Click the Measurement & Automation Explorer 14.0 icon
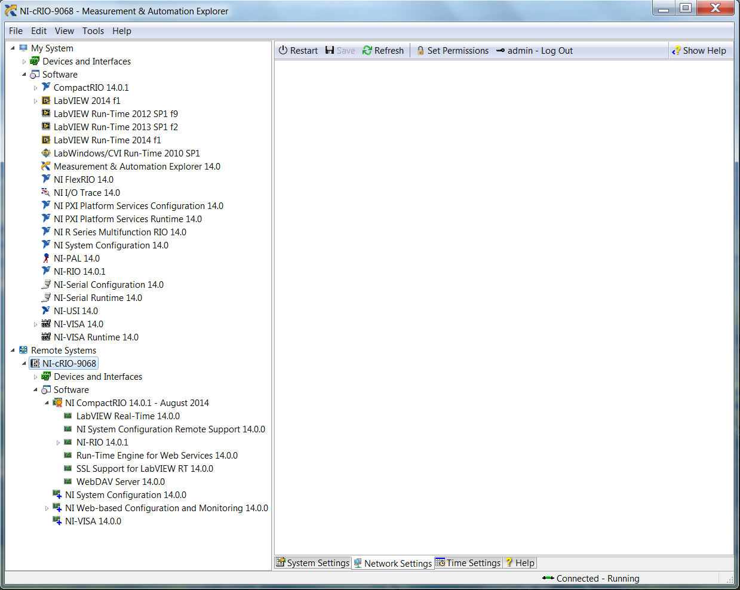This screenshot has width=740, height=590. point(46,166)
